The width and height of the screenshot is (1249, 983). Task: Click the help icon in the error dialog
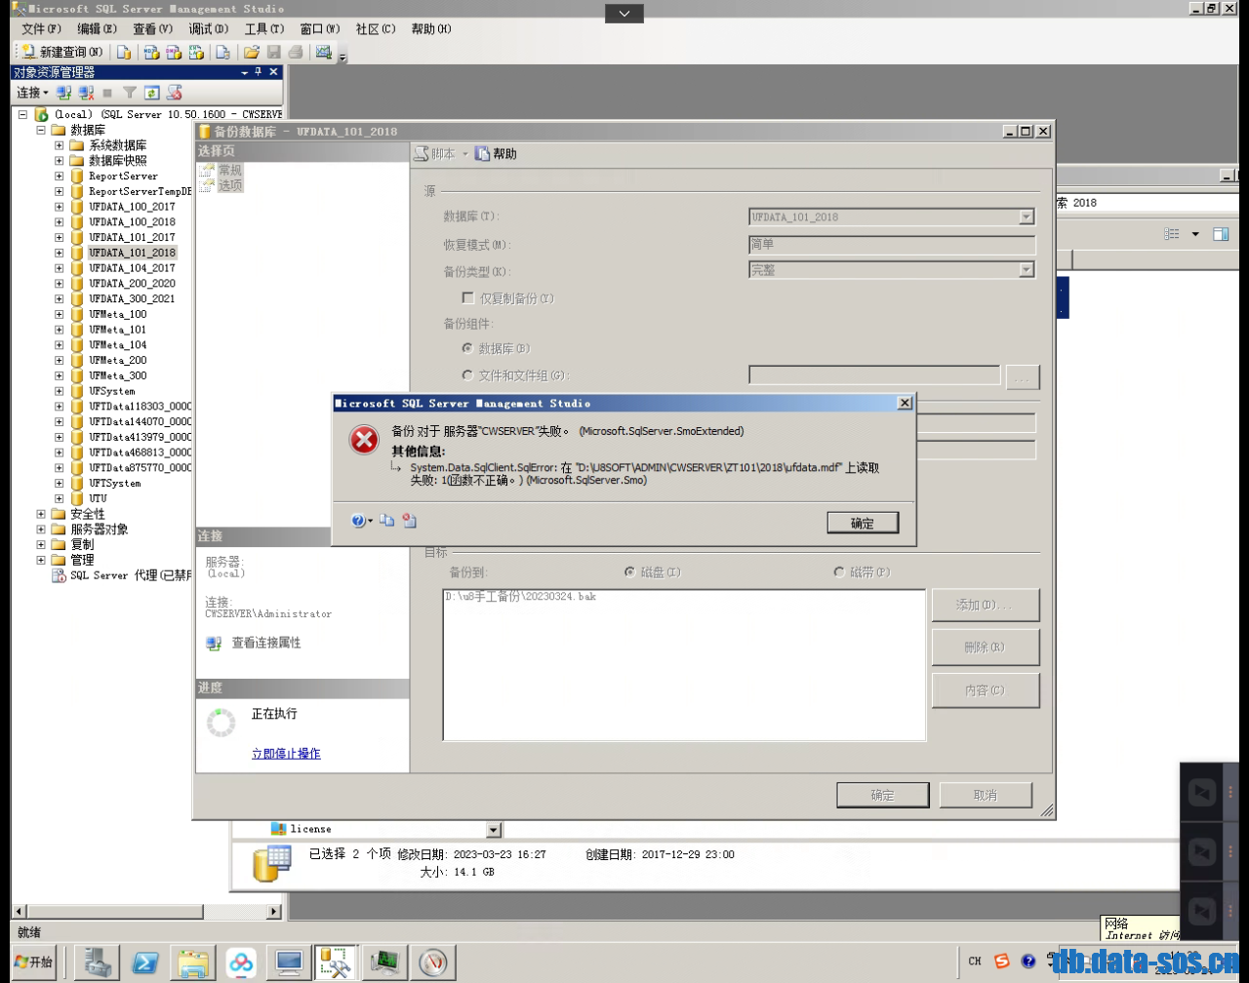click(359, 522)
